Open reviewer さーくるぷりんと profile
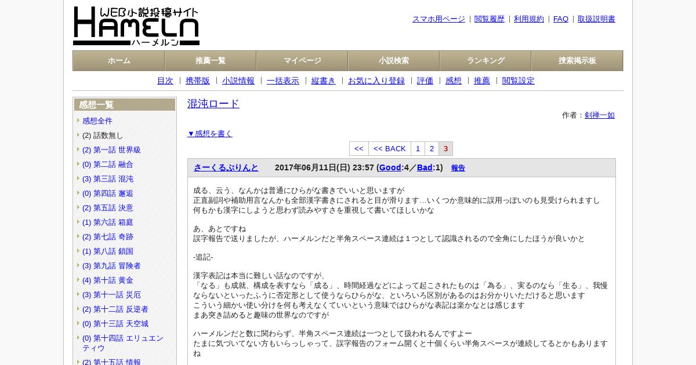Viewport: 696px width, 365px height. tap(226, 167)
